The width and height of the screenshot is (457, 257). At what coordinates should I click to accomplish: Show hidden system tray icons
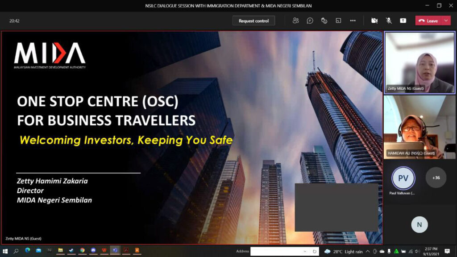368,251
